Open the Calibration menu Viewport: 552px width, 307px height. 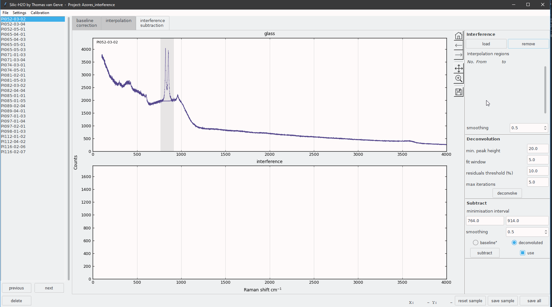pyautogui.click(x=40, y=12)
